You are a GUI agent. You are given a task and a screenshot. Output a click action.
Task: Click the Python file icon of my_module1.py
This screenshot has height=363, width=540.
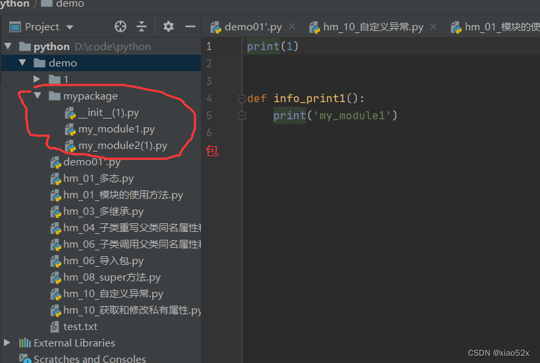click(x=70, y=129)
